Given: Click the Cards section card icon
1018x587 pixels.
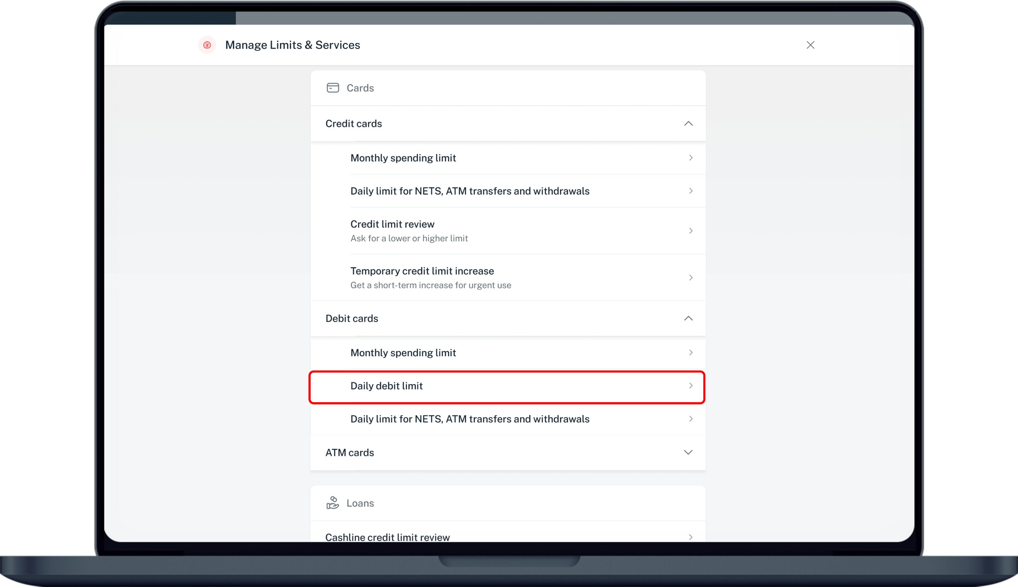Looking at the screenshot, I should tap(332, 88).
